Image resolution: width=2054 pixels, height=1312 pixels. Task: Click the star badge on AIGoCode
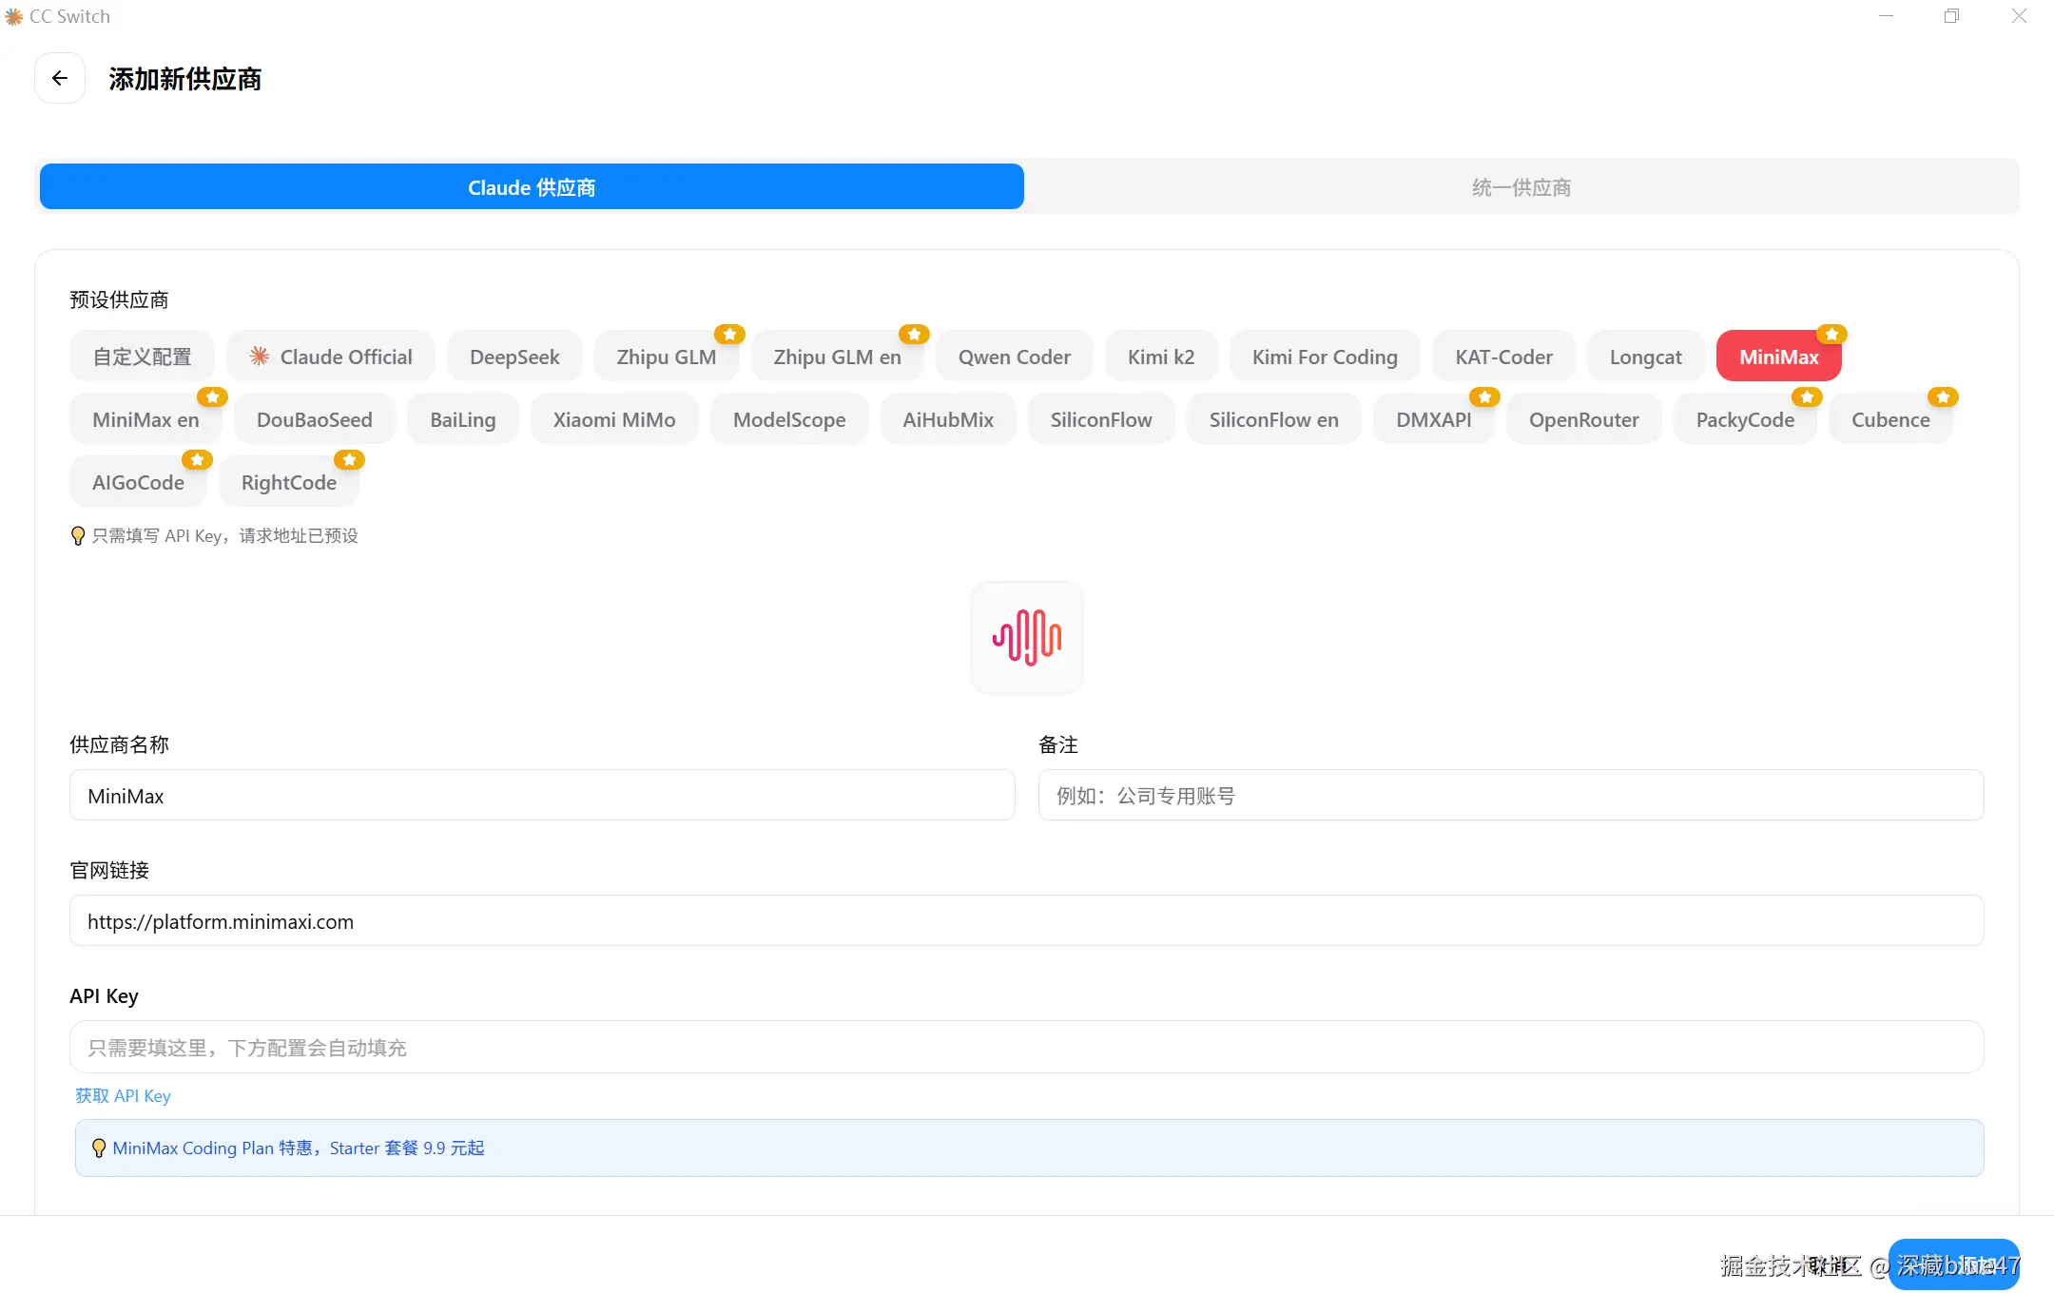click(x=197, y=459)
